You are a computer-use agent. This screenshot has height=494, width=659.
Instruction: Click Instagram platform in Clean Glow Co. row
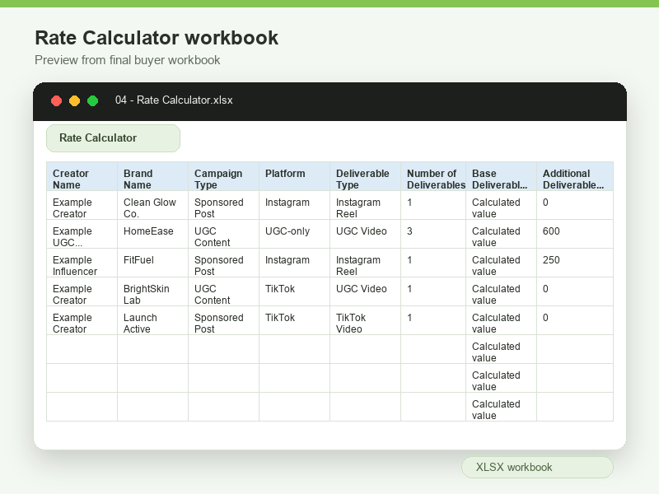click(x=294, y=205)
